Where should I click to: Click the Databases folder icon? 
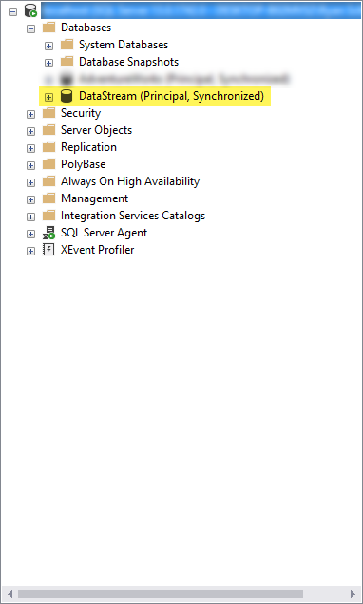coord(49,28)
